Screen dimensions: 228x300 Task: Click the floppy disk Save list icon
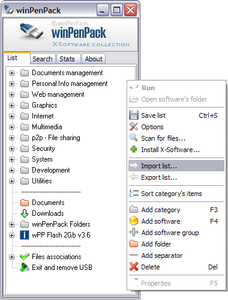click(x=134, y=115)
